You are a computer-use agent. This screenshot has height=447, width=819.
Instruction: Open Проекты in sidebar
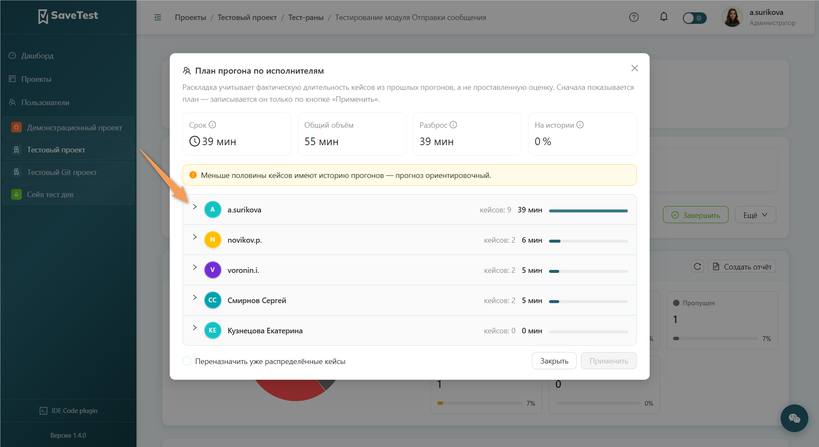click(x=36, y=79)
